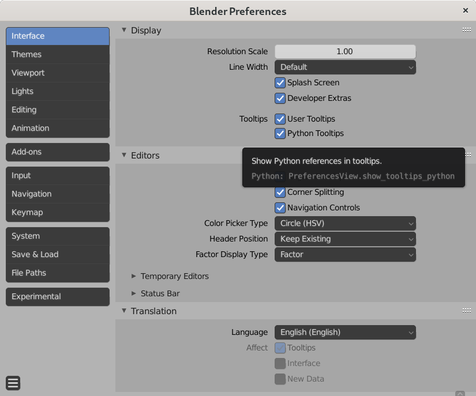
Task: Open the Editing tab
Action: pyautogui.click(x=58, y=110)
